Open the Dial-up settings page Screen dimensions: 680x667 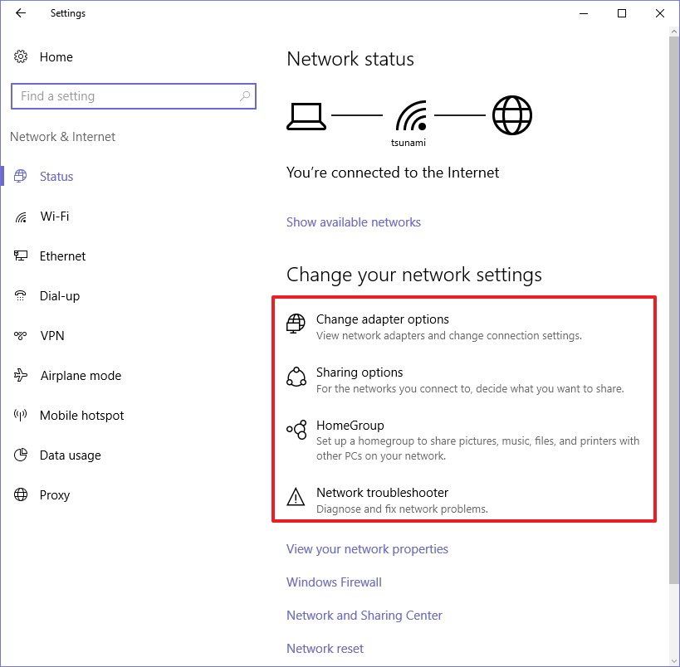click(x=60, y=296)
